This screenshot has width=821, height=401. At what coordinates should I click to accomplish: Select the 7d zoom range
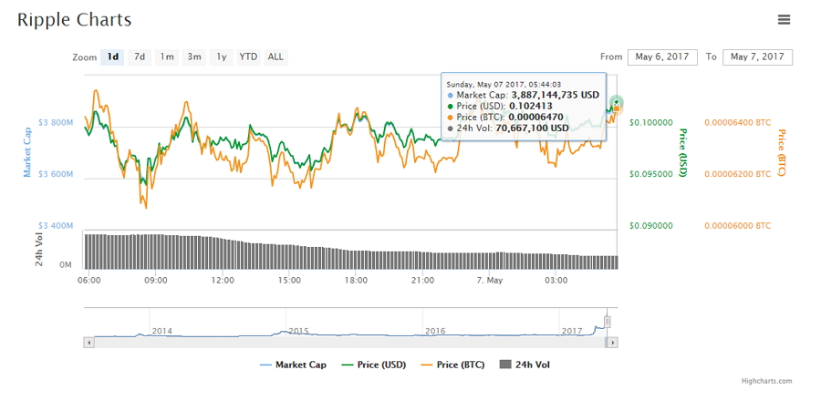pyautogui.click(x=140, y=57)
